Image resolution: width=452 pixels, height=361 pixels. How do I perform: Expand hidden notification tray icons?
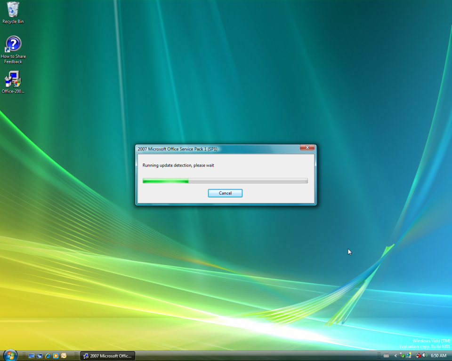[x=395, y=356]
